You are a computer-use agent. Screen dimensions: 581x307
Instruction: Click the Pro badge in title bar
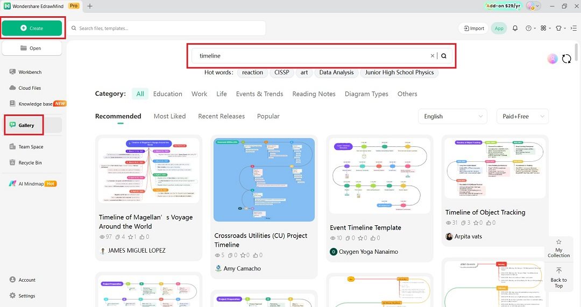click(74, 6)
